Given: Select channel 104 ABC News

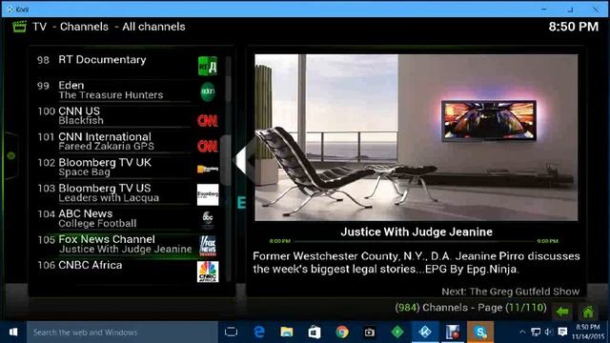Looking at the screenshot, I should pyautogui.click(x=127, y=219).
